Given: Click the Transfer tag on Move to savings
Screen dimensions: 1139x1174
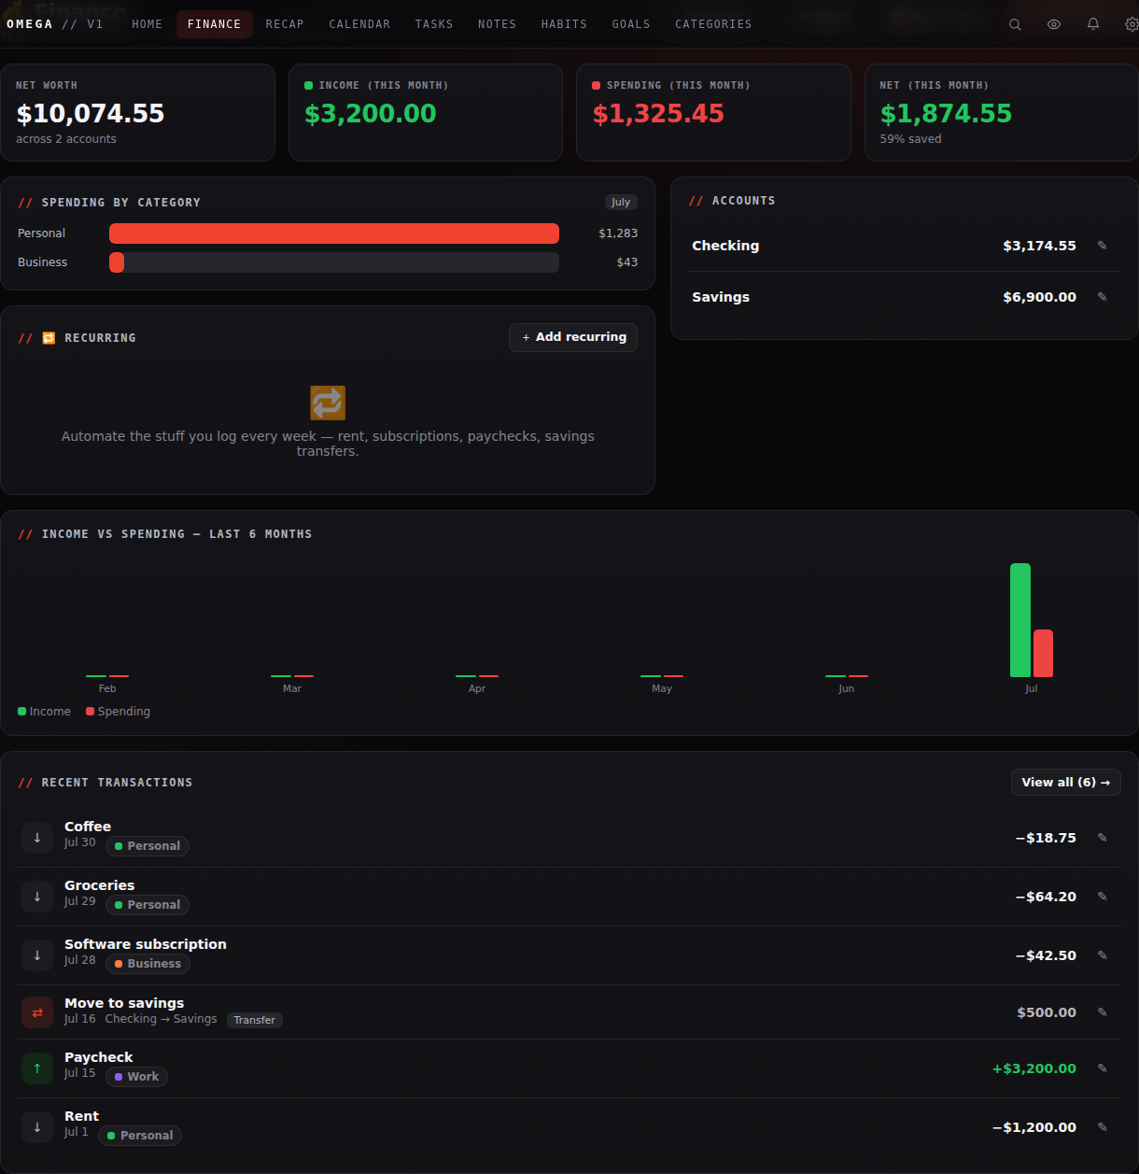Looking at the screenshot, I should (255, 1021).
